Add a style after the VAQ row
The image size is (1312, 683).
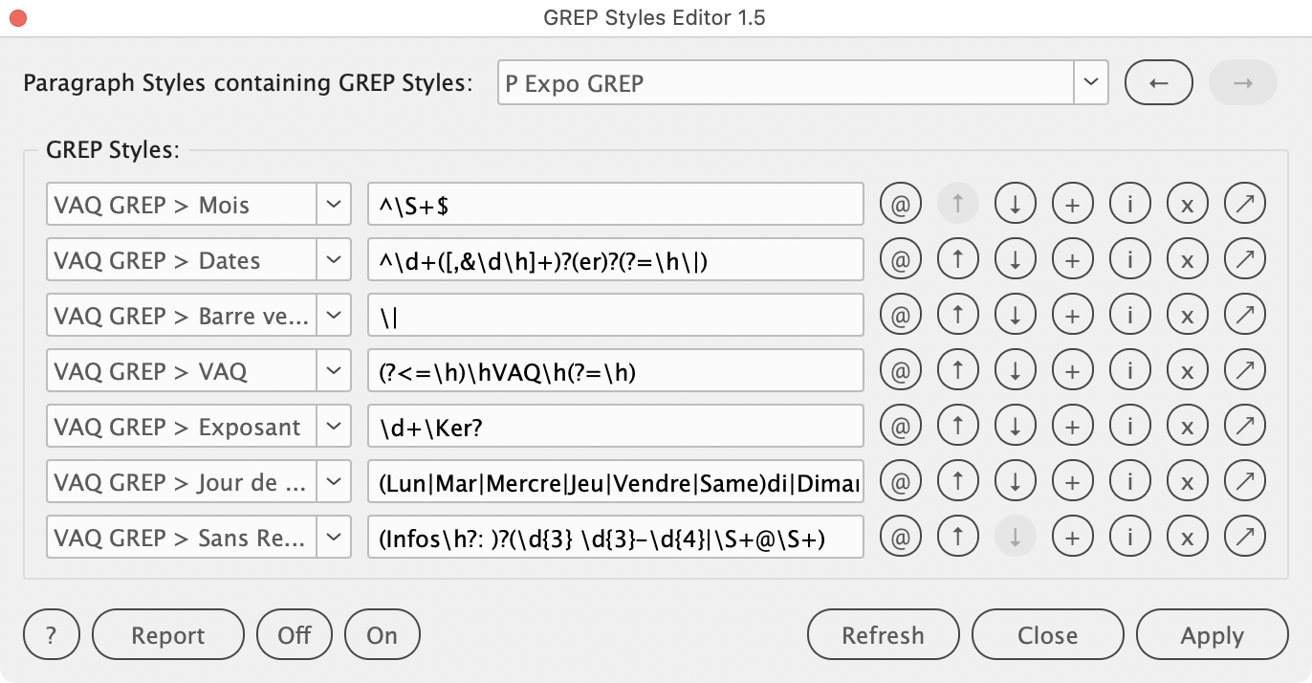1072,370
